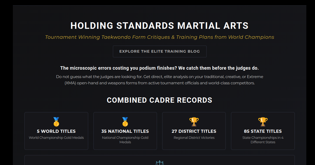Open the Explore the Elite Training Blog button
The width and height of the screenshot is (315, 165).
pyautogui.click(x=160, y=51)
